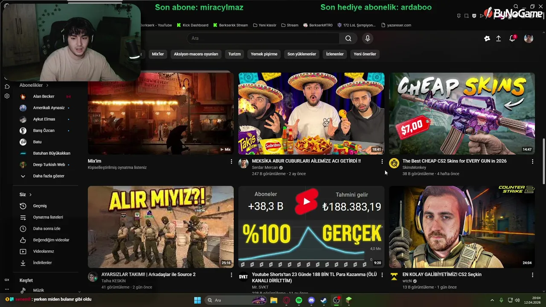Play the Mix'im thumbnail
Screen dimensions: 546x307
[161, 113]
